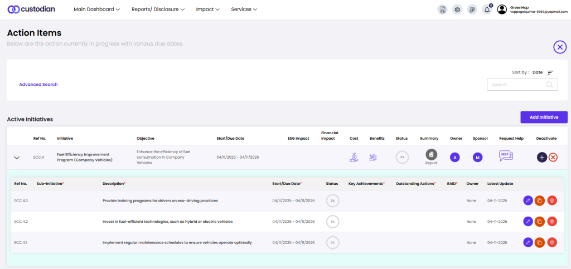Open the Services menu
571x269 pixels.
point(244,9)
